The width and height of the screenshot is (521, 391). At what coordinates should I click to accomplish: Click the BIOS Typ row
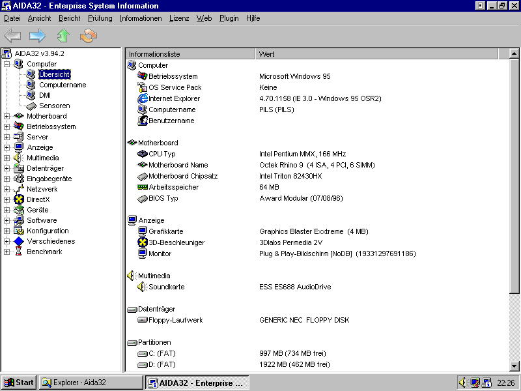[x=317, y=198]
